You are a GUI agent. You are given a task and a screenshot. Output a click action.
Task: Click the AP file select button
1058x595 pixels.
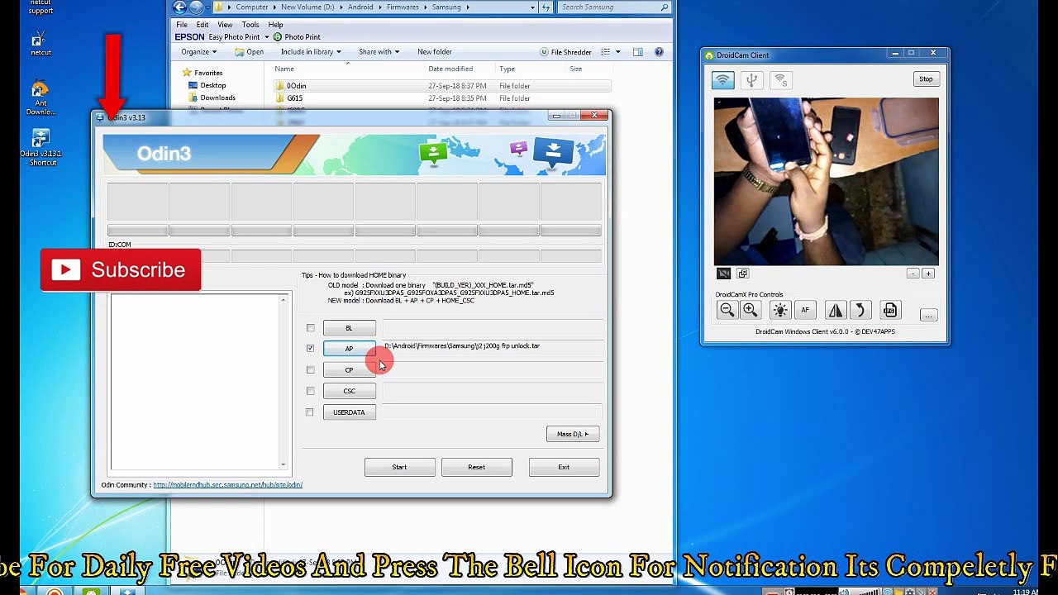pyautogui.click(x=349, y=349)
